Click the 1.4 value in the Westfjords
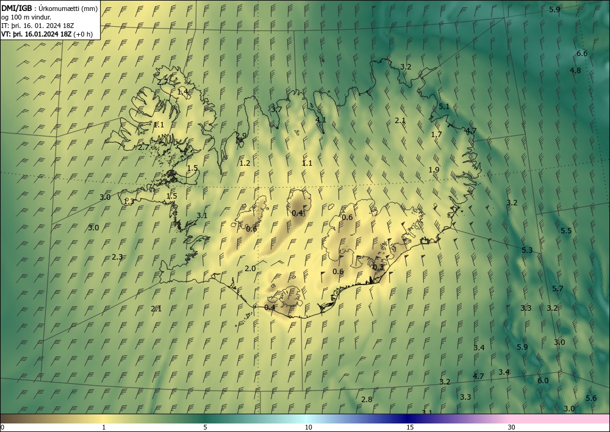 (183, 91)
